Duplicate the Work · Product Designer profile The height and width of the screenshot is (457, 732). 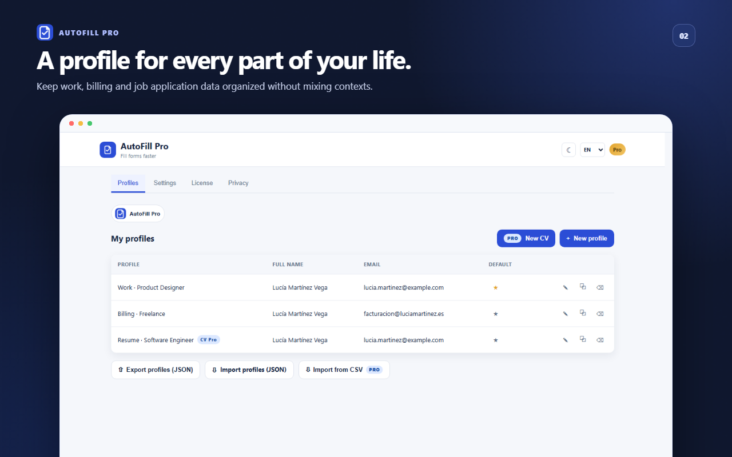pyautogui.click(x=583, y=287)
